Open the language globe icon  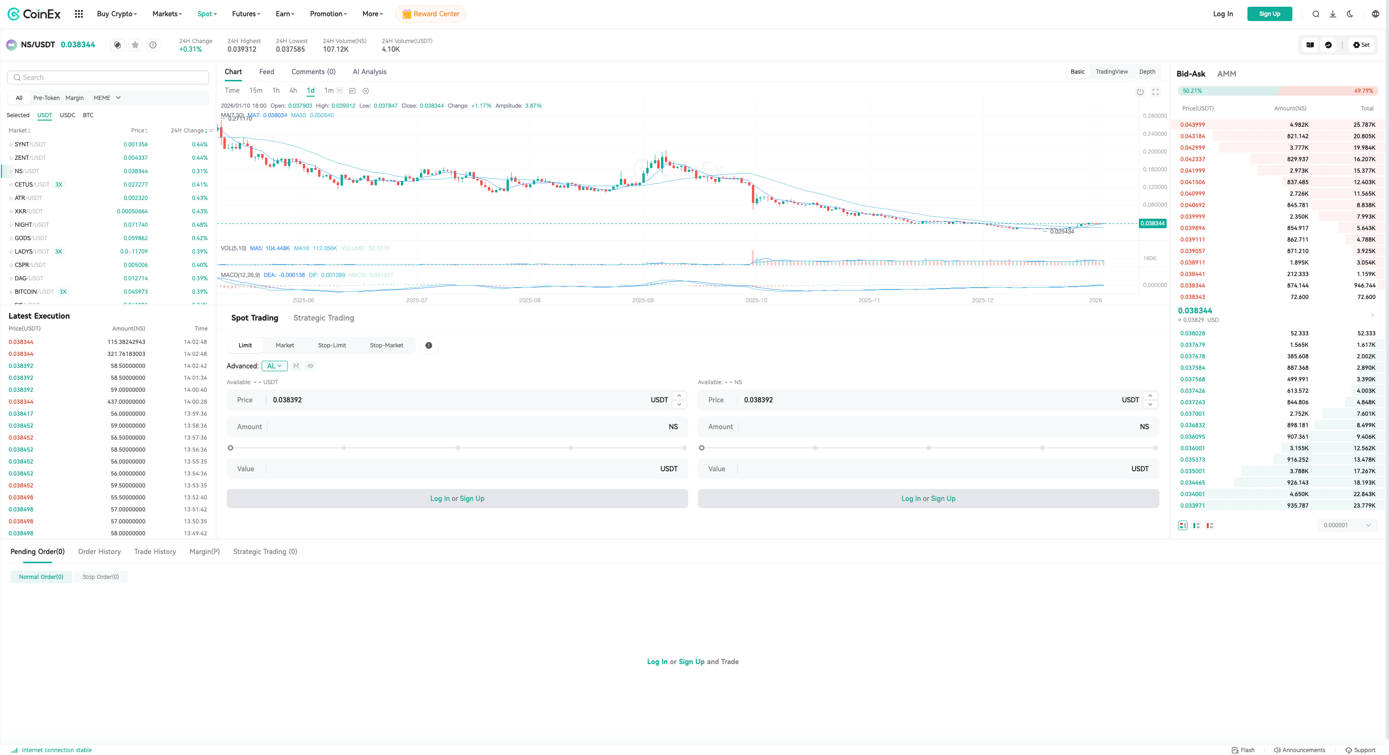[x=1375, y=14]
